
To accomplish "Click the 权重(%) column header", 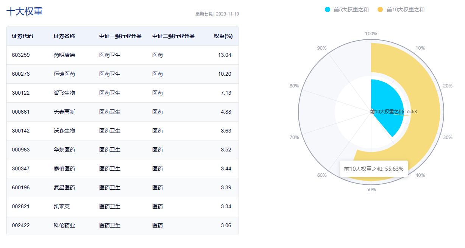I will pyautogui.click(x=223, y=36).
